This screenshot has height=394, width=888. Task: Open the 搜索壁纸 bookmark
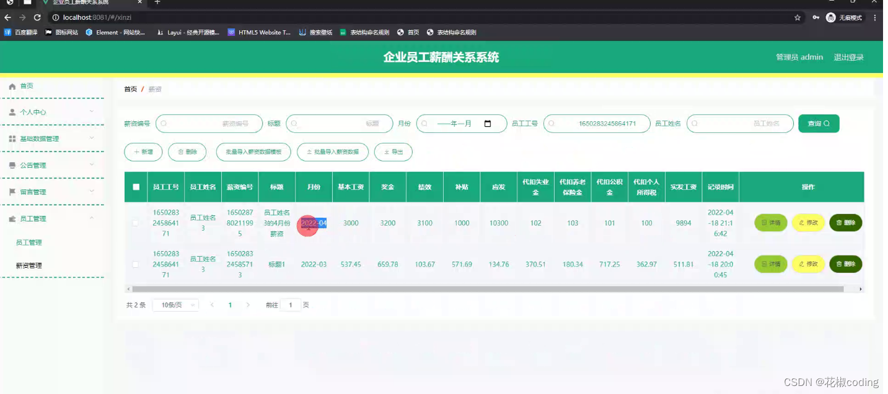pyautogui.click(x=315, y=32)
